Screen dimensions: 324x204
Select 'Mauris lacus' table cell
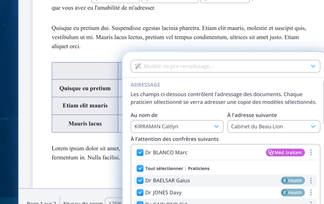85,123
